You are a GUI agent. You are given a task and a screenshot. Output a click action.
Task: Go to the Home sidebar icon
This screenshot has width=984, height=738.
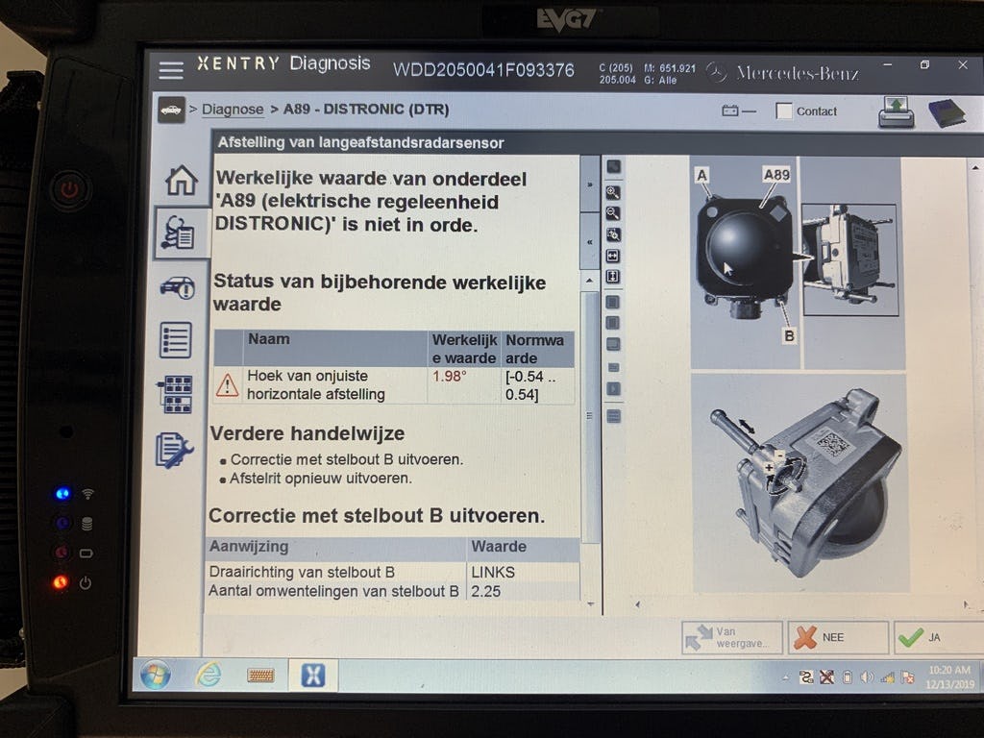tap(181, 180)
